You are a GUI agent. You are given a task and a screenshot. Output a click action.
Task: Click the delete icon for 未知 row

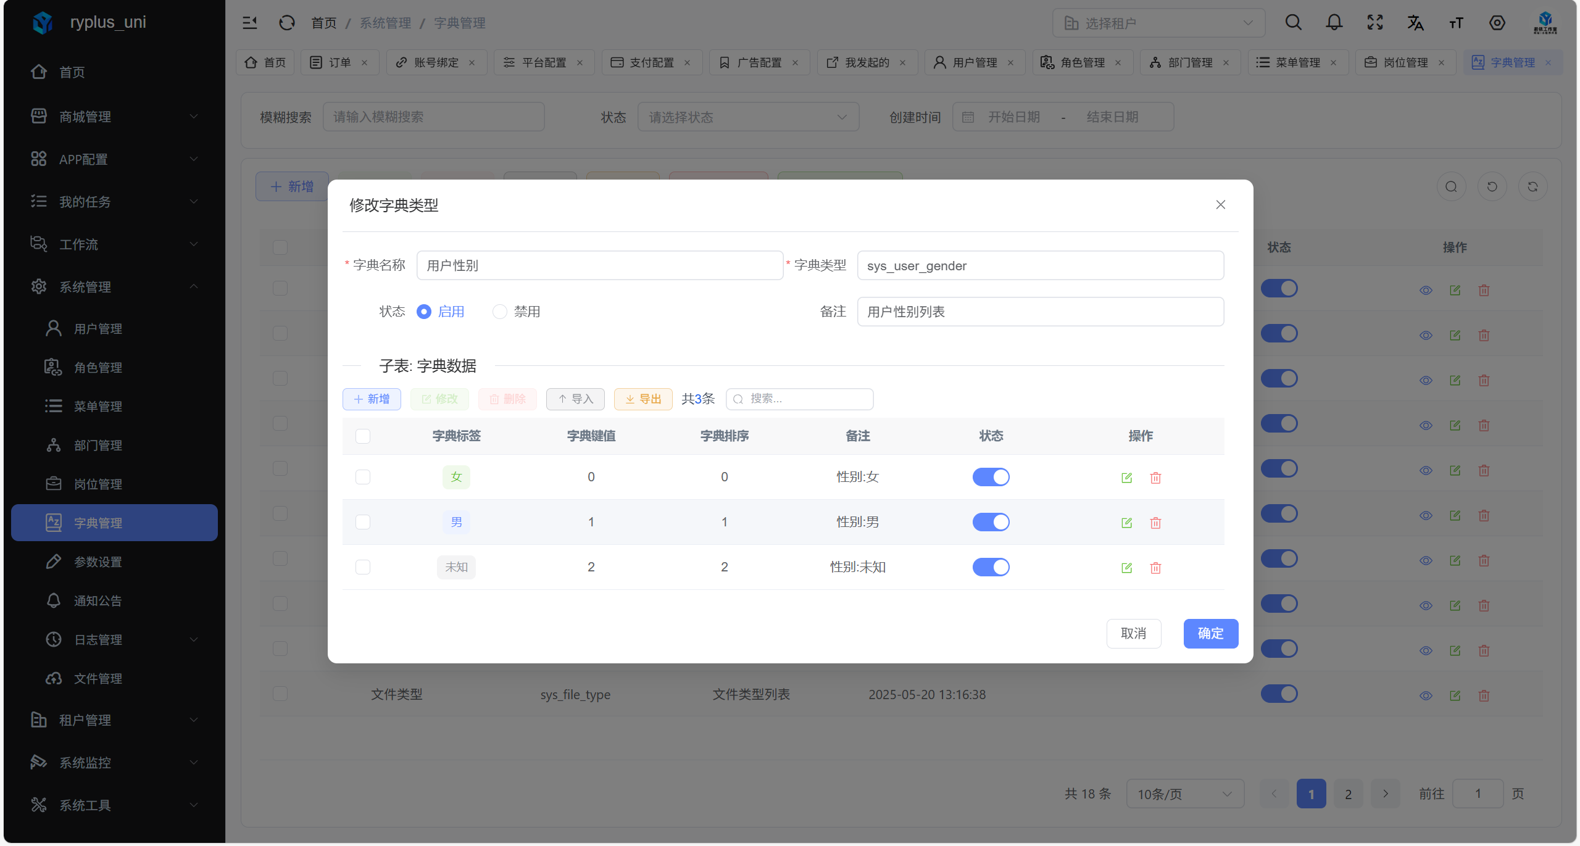coord(1155,568)
